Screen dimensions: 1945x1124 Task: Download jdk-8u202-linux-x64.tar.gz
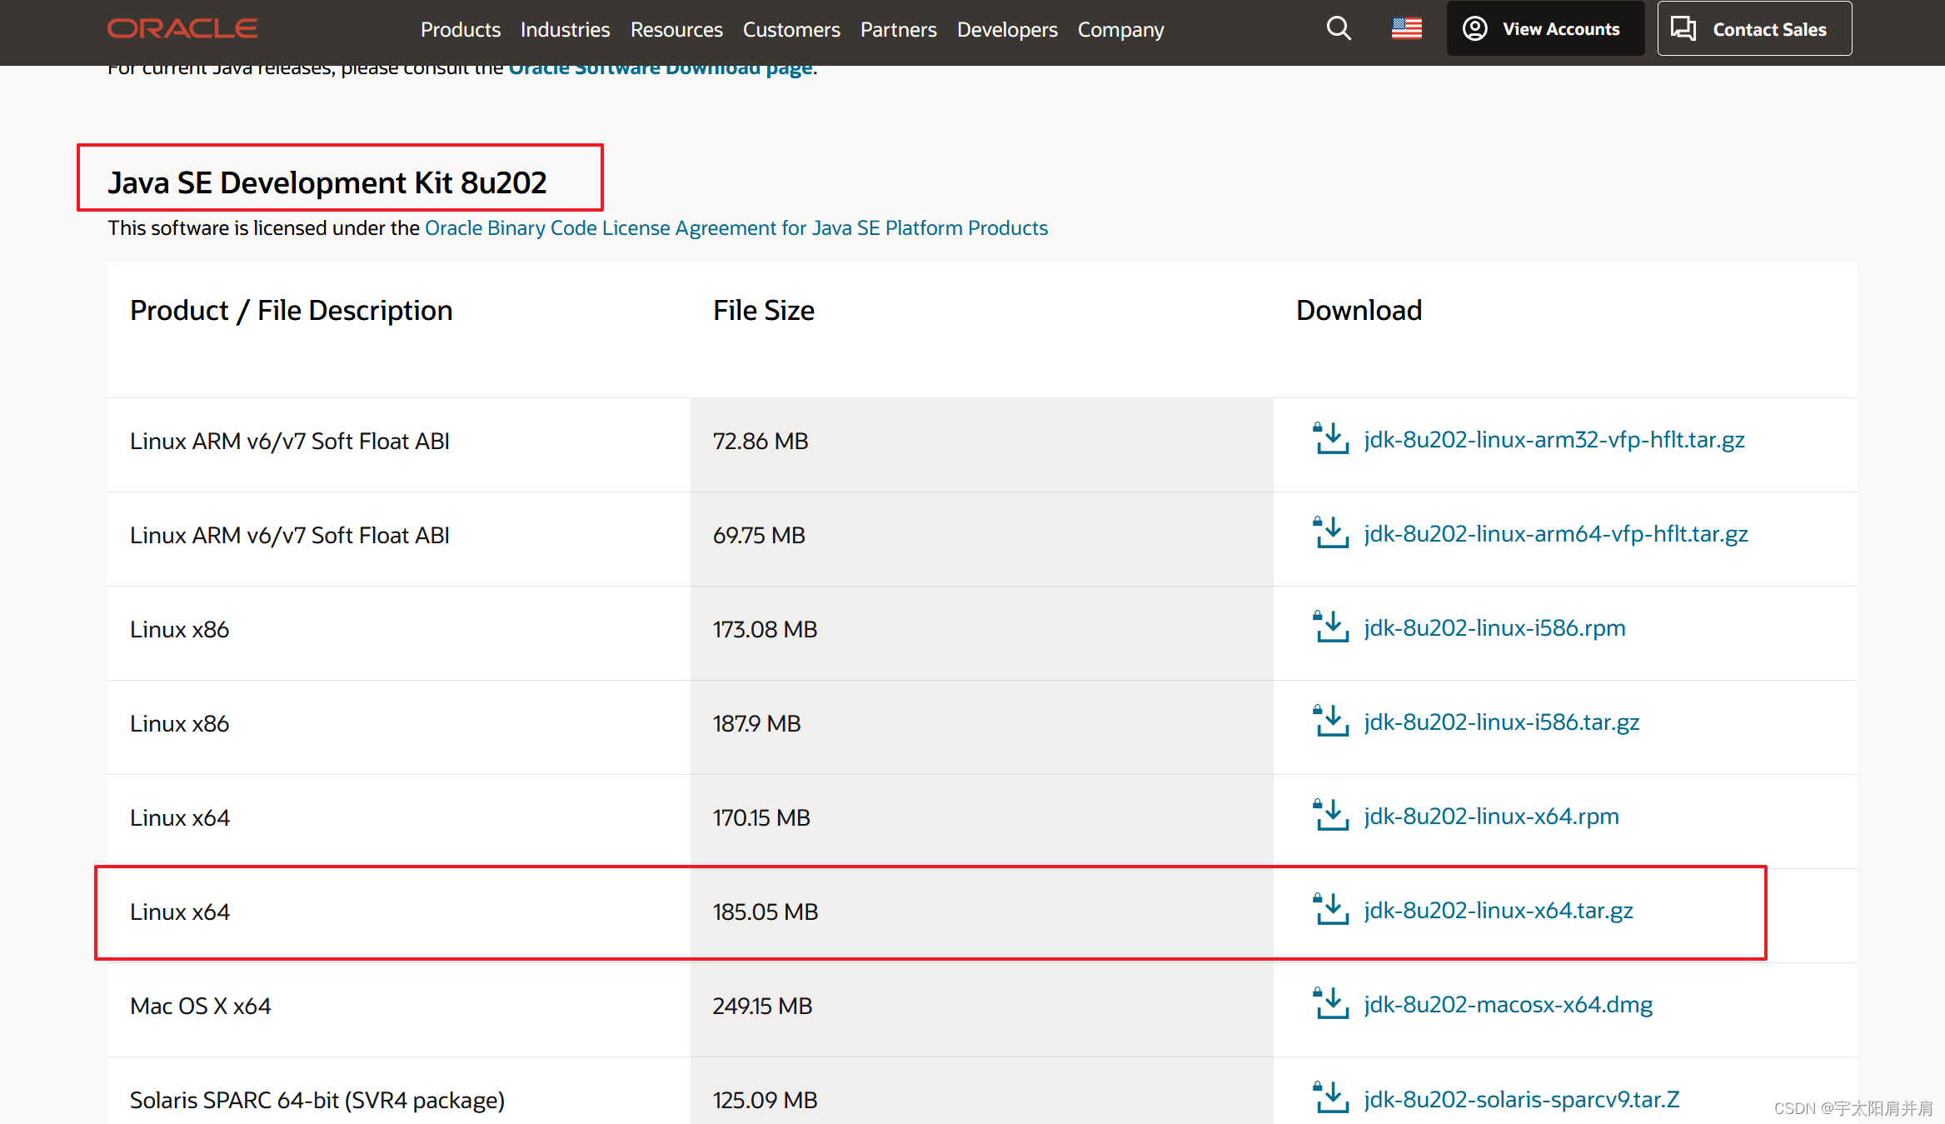pos(1499,911)
